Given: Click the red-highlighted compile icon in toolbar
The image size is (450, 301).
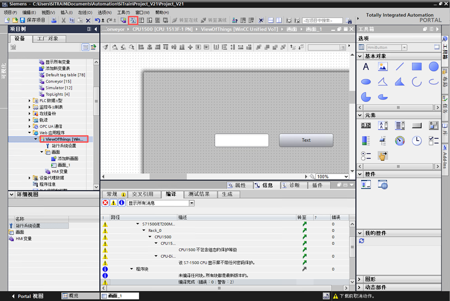Looking at the screenshot, I should point(133,20).
